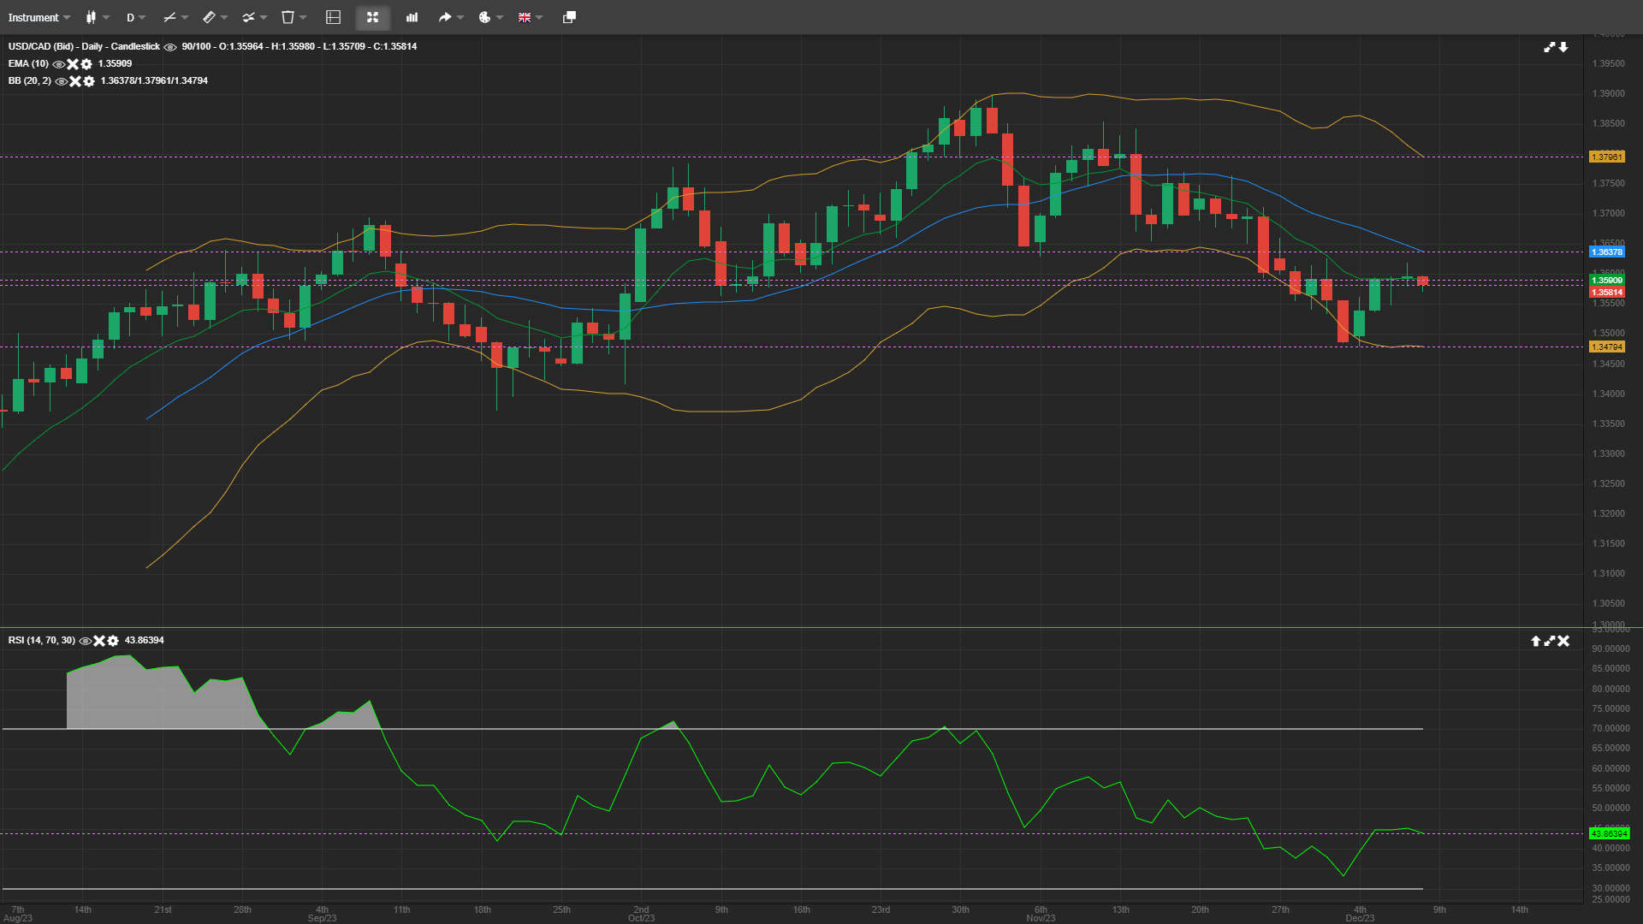Image resolution: width=1643 pixels, height=924 pixels.
Task: Expand the delete options arrow
Action: point(303,17)
